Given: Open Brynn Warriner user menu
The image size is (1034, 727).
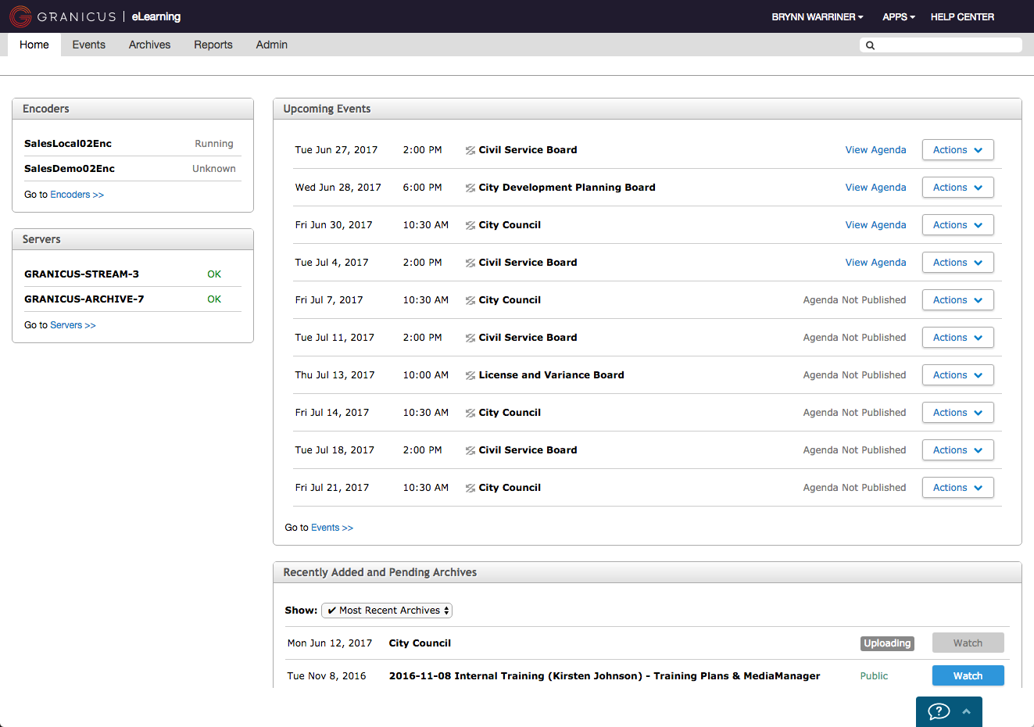Looking at the screenshot, I should [x=817, y=16].
